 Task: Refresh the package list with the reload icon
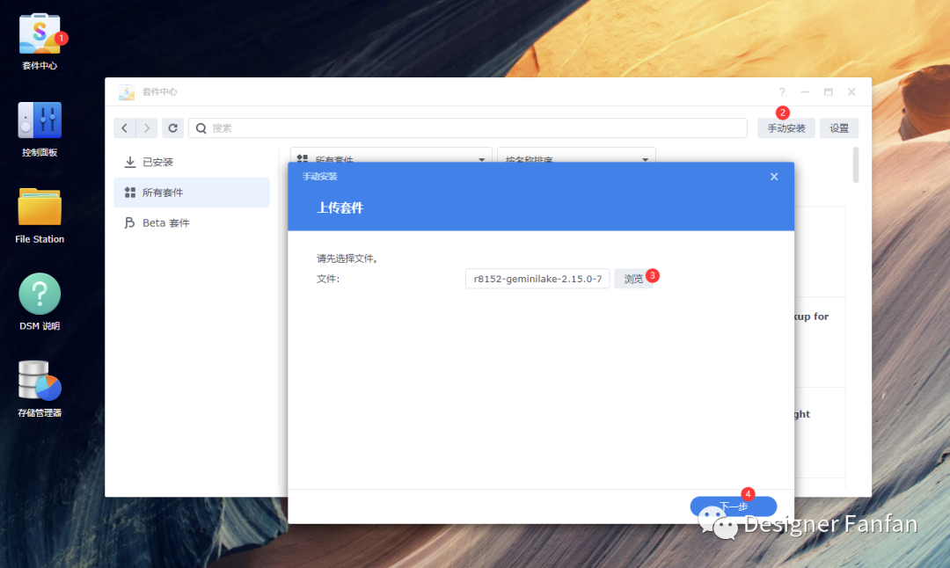tap(172, 127)
